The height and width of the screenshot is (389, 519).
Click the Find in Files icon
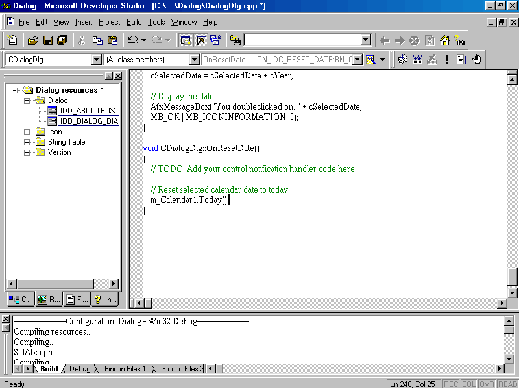pos(235,40)
